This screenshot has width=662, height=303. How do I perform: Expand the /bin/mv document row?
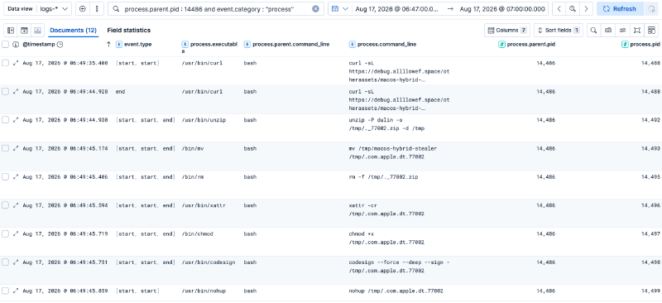click(x=16, y=148)
